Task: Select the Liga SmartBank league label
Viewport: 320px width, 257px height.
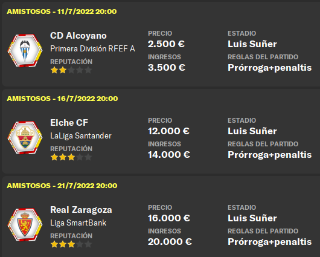Action: click(x=78, y=223)
